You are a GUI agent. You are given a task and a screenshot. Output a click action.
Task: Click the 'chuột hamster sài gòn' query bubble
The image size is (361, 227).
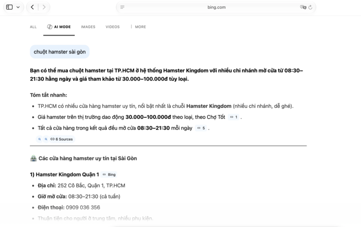[60, 52]
